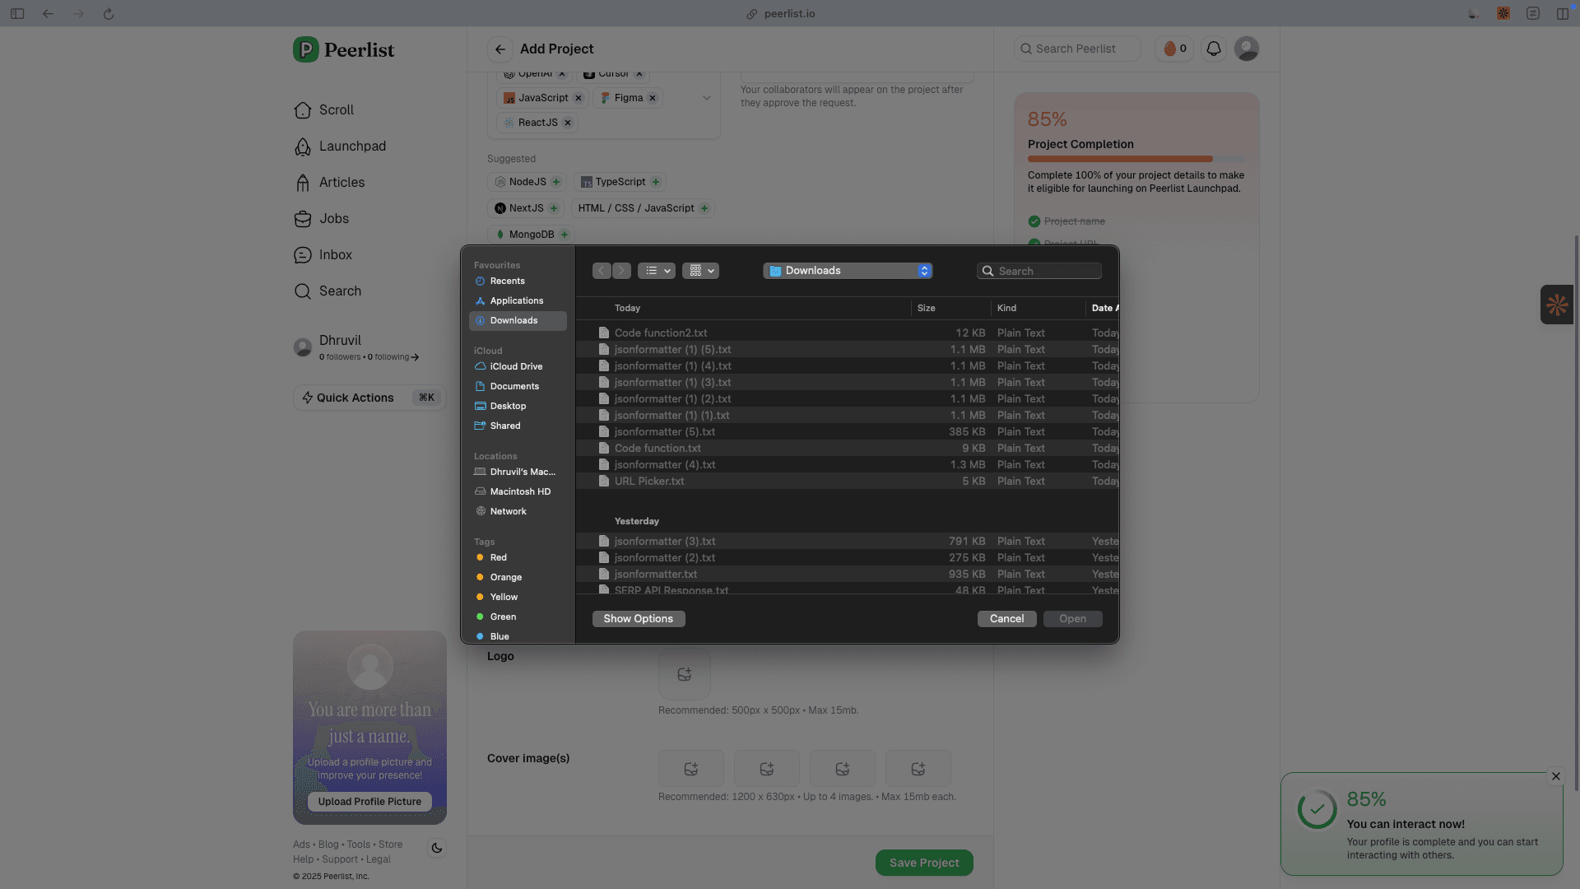1580x889 pixels.
Task: Click the back arrow beside Add Project
Action: point(500,49)
